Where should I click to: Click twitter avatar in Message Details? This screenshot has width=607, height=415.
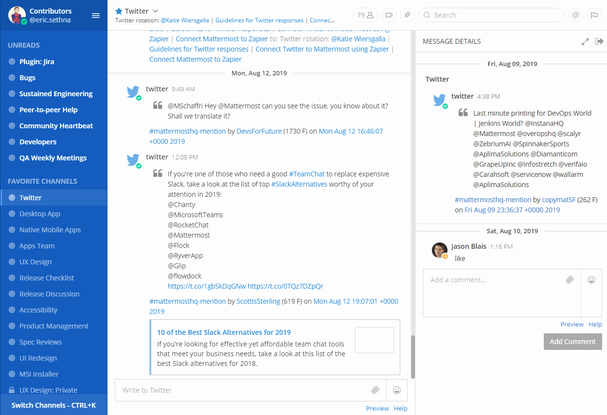440,100
